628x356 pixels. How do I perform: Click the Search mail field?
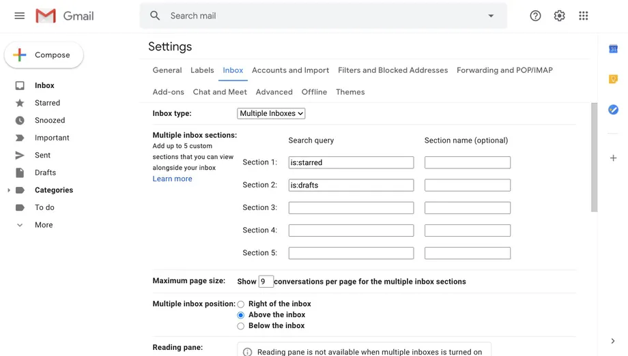point(323,16)
